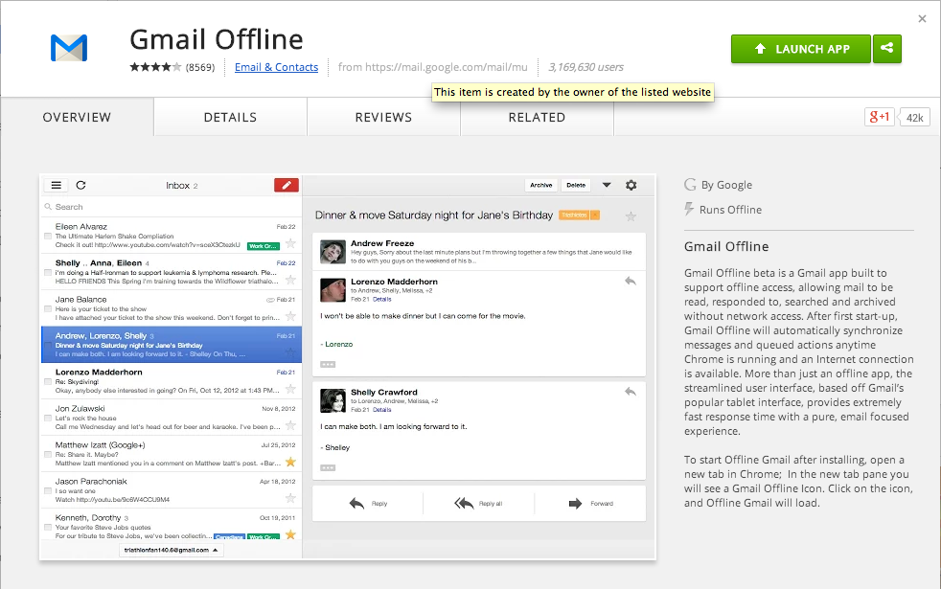Star the Dinner & move conversation header
This screenshot has height=589, width=941.
coord(631,215)
